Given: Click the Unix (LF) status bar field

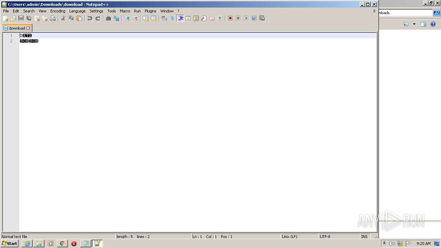Looking at the screenshot, I should (300, 237).
